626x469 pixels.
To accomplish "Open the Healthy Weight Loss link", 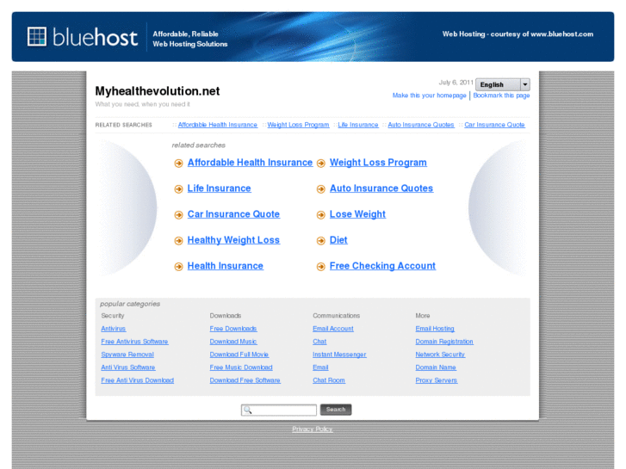I will tap(233, 240).
